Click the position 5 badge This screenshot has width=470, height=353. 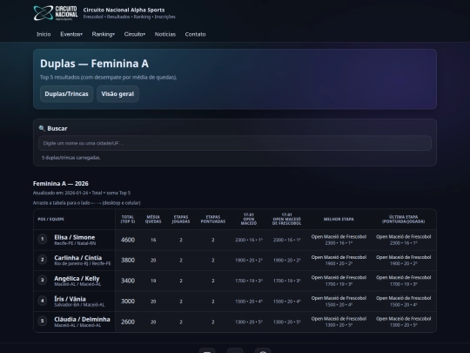[43, 321]
